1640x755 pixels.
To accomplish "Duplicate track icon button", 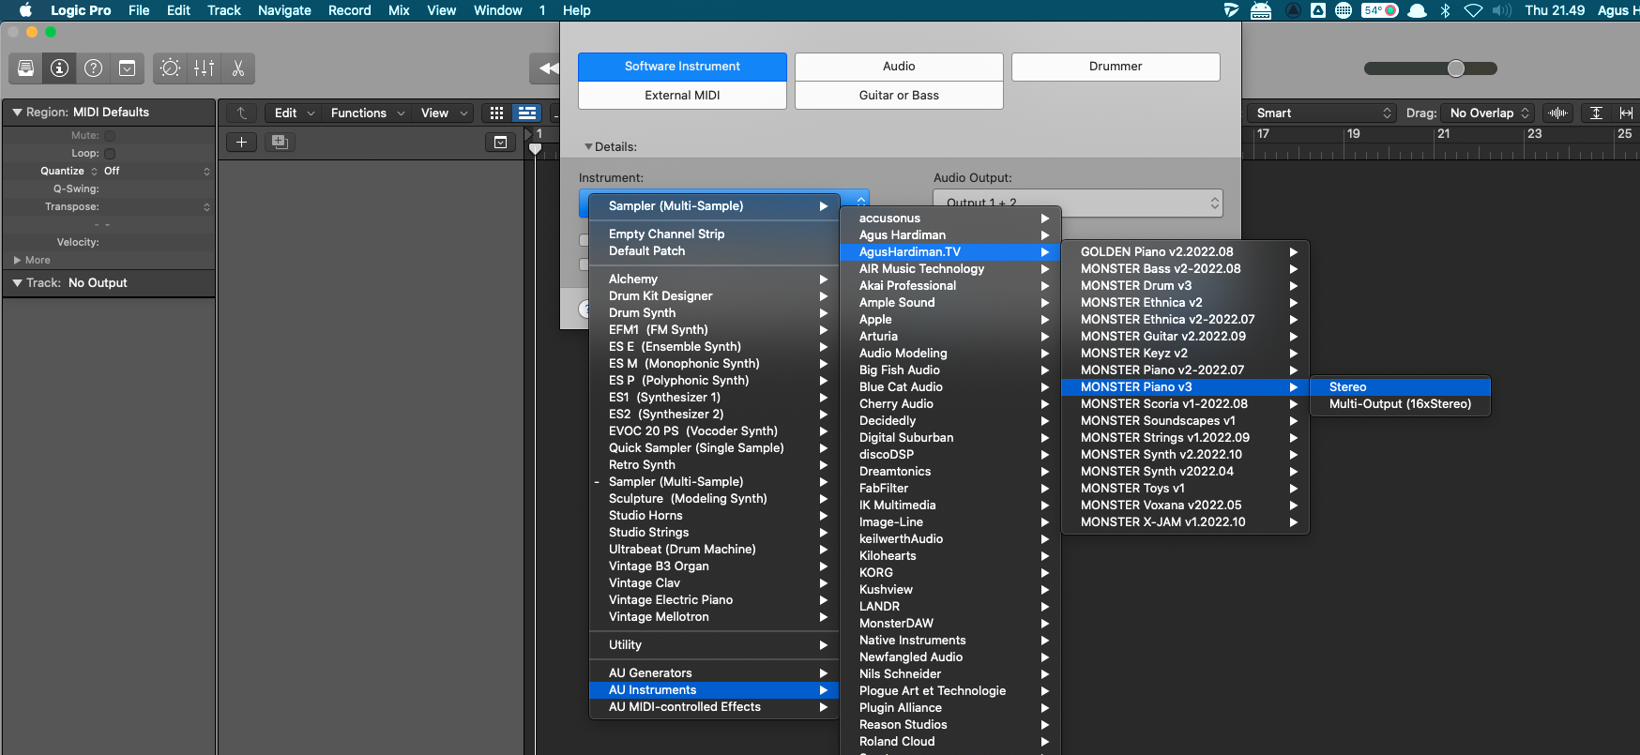I will [x=279, y=142].
